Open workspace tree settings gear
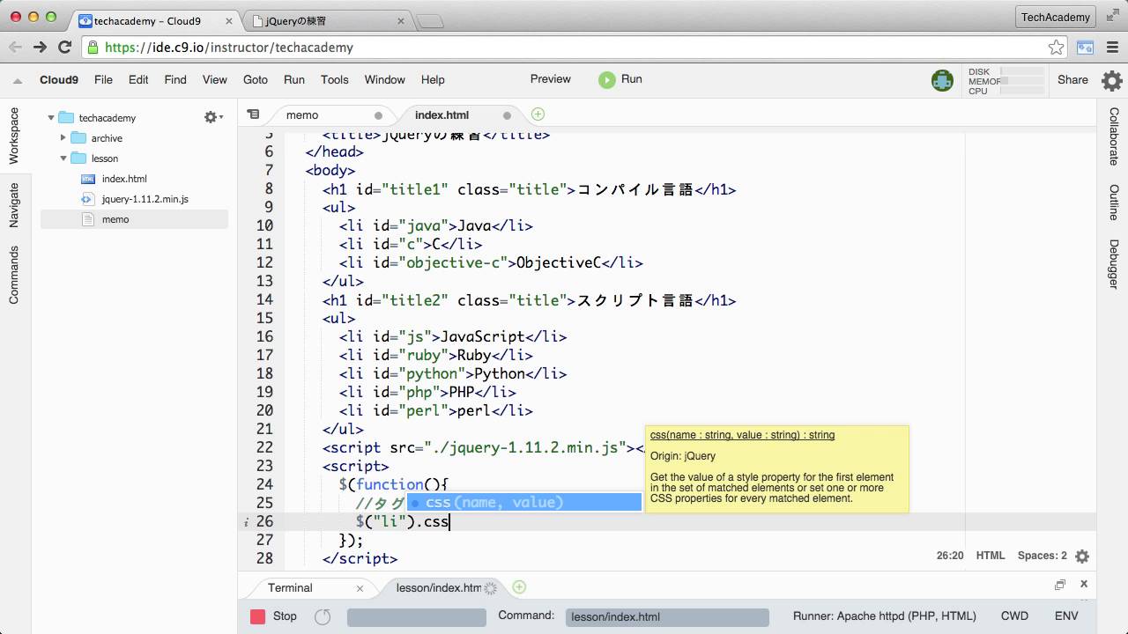This screenshot has width=1128, height=634. 211,117
